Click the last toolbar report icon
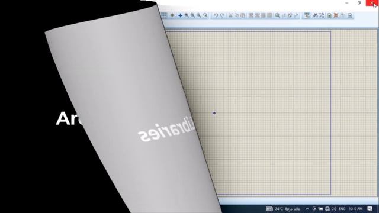379x213 pixels. [x=350, y=15]
